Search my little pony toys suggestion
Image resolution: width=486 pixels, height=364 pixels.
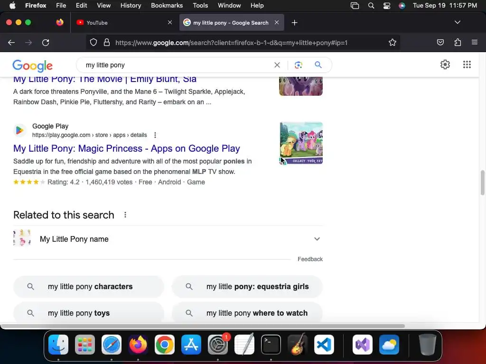coord(89,313)
